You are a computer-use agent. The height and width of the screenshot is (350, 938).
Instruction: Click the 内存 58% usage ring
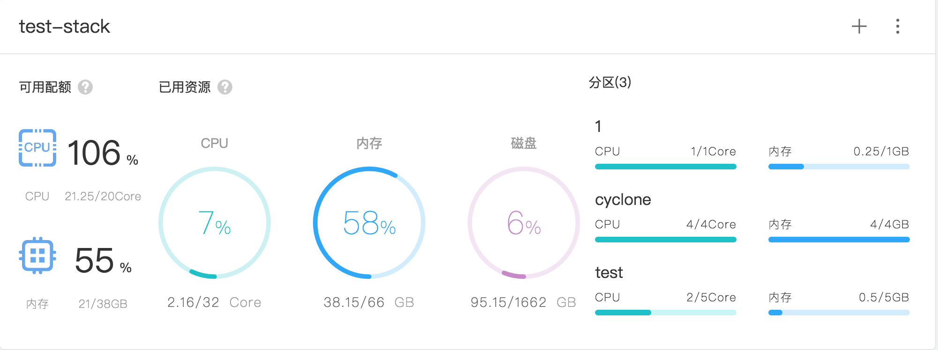[369, 223]
